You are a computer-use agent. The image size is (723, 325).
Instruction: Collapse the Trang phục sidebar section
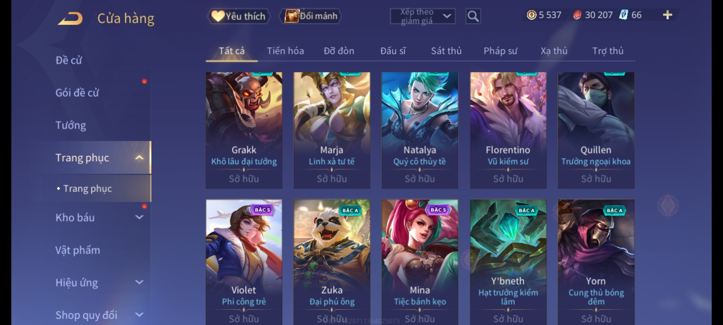[139, 158]
